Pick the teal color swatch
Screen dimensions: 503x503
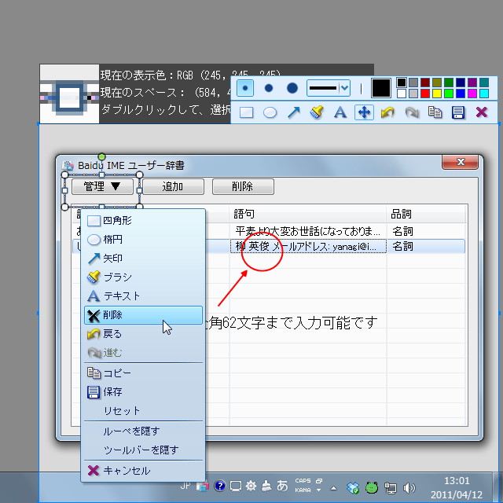[484, 83]
